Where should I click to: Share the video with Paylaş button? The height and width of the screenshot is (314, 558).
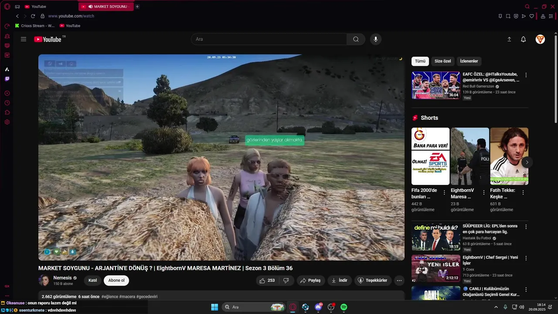point(310,280)
